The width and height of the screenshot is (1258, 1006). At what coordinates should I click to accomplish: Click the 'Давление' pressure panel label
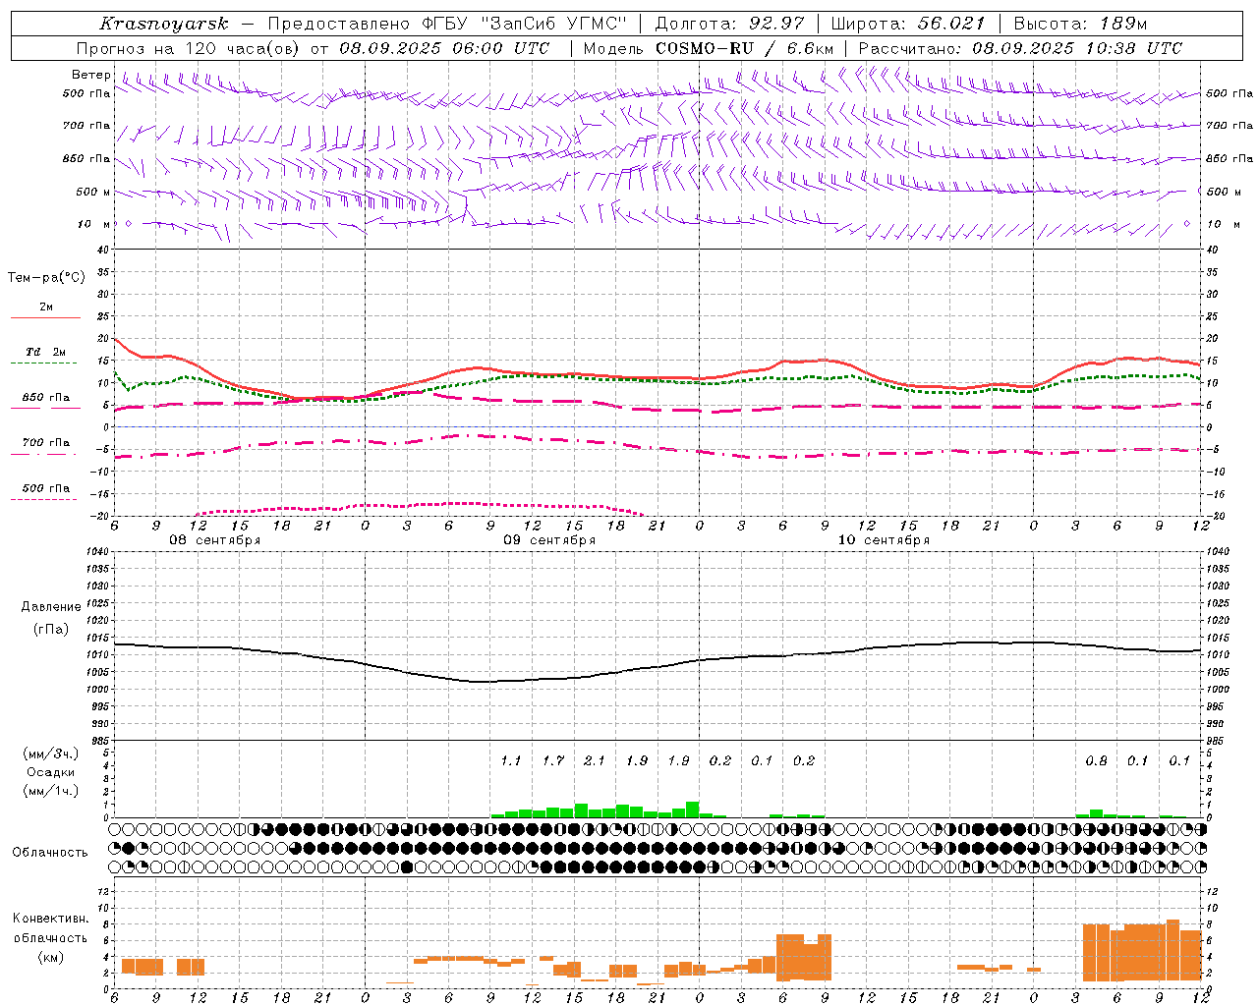click(51, 607)
